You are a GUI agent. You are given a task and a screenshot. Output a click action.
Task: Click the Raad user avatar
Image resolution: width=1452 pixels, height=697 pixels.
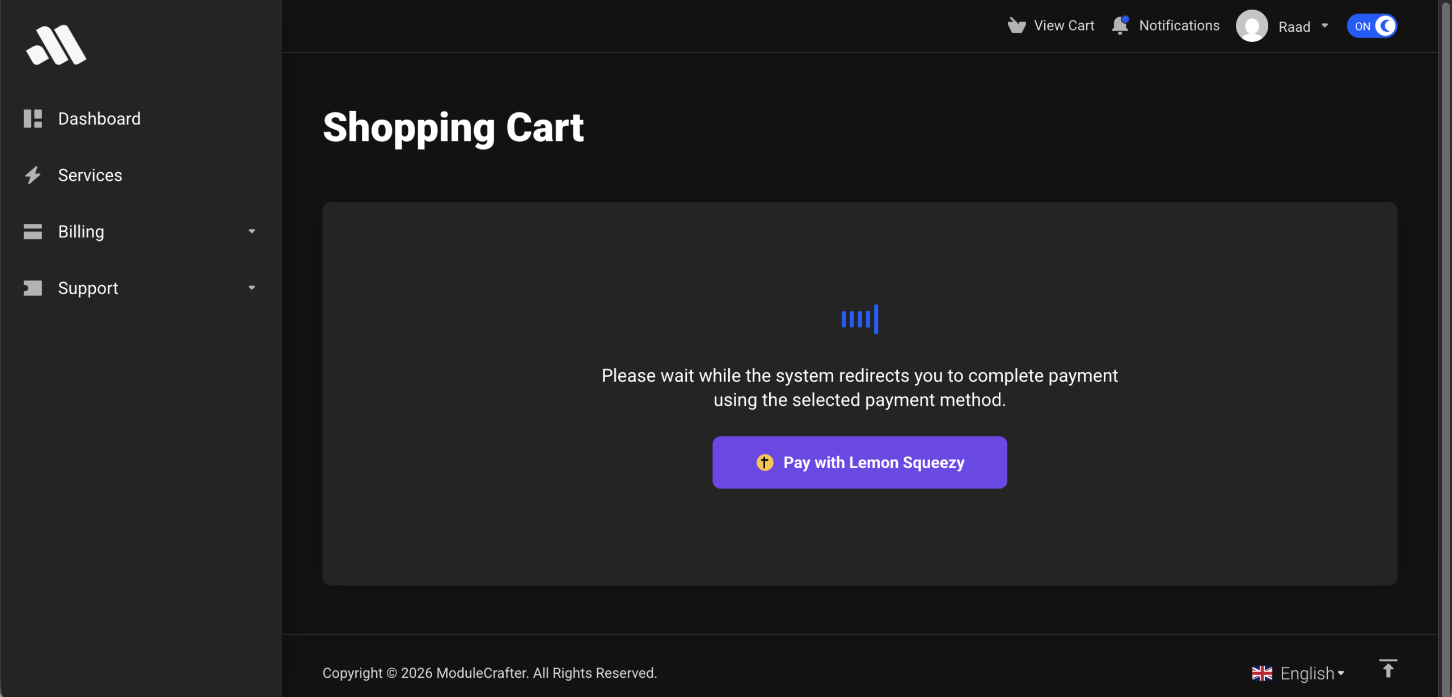(x=1252, y=26)
